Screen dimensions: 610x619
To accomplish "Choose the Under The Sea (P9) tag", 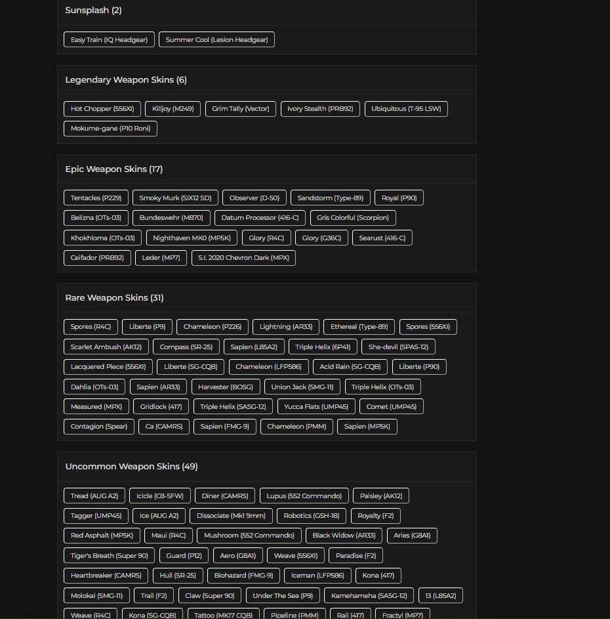I will (283, 596).
